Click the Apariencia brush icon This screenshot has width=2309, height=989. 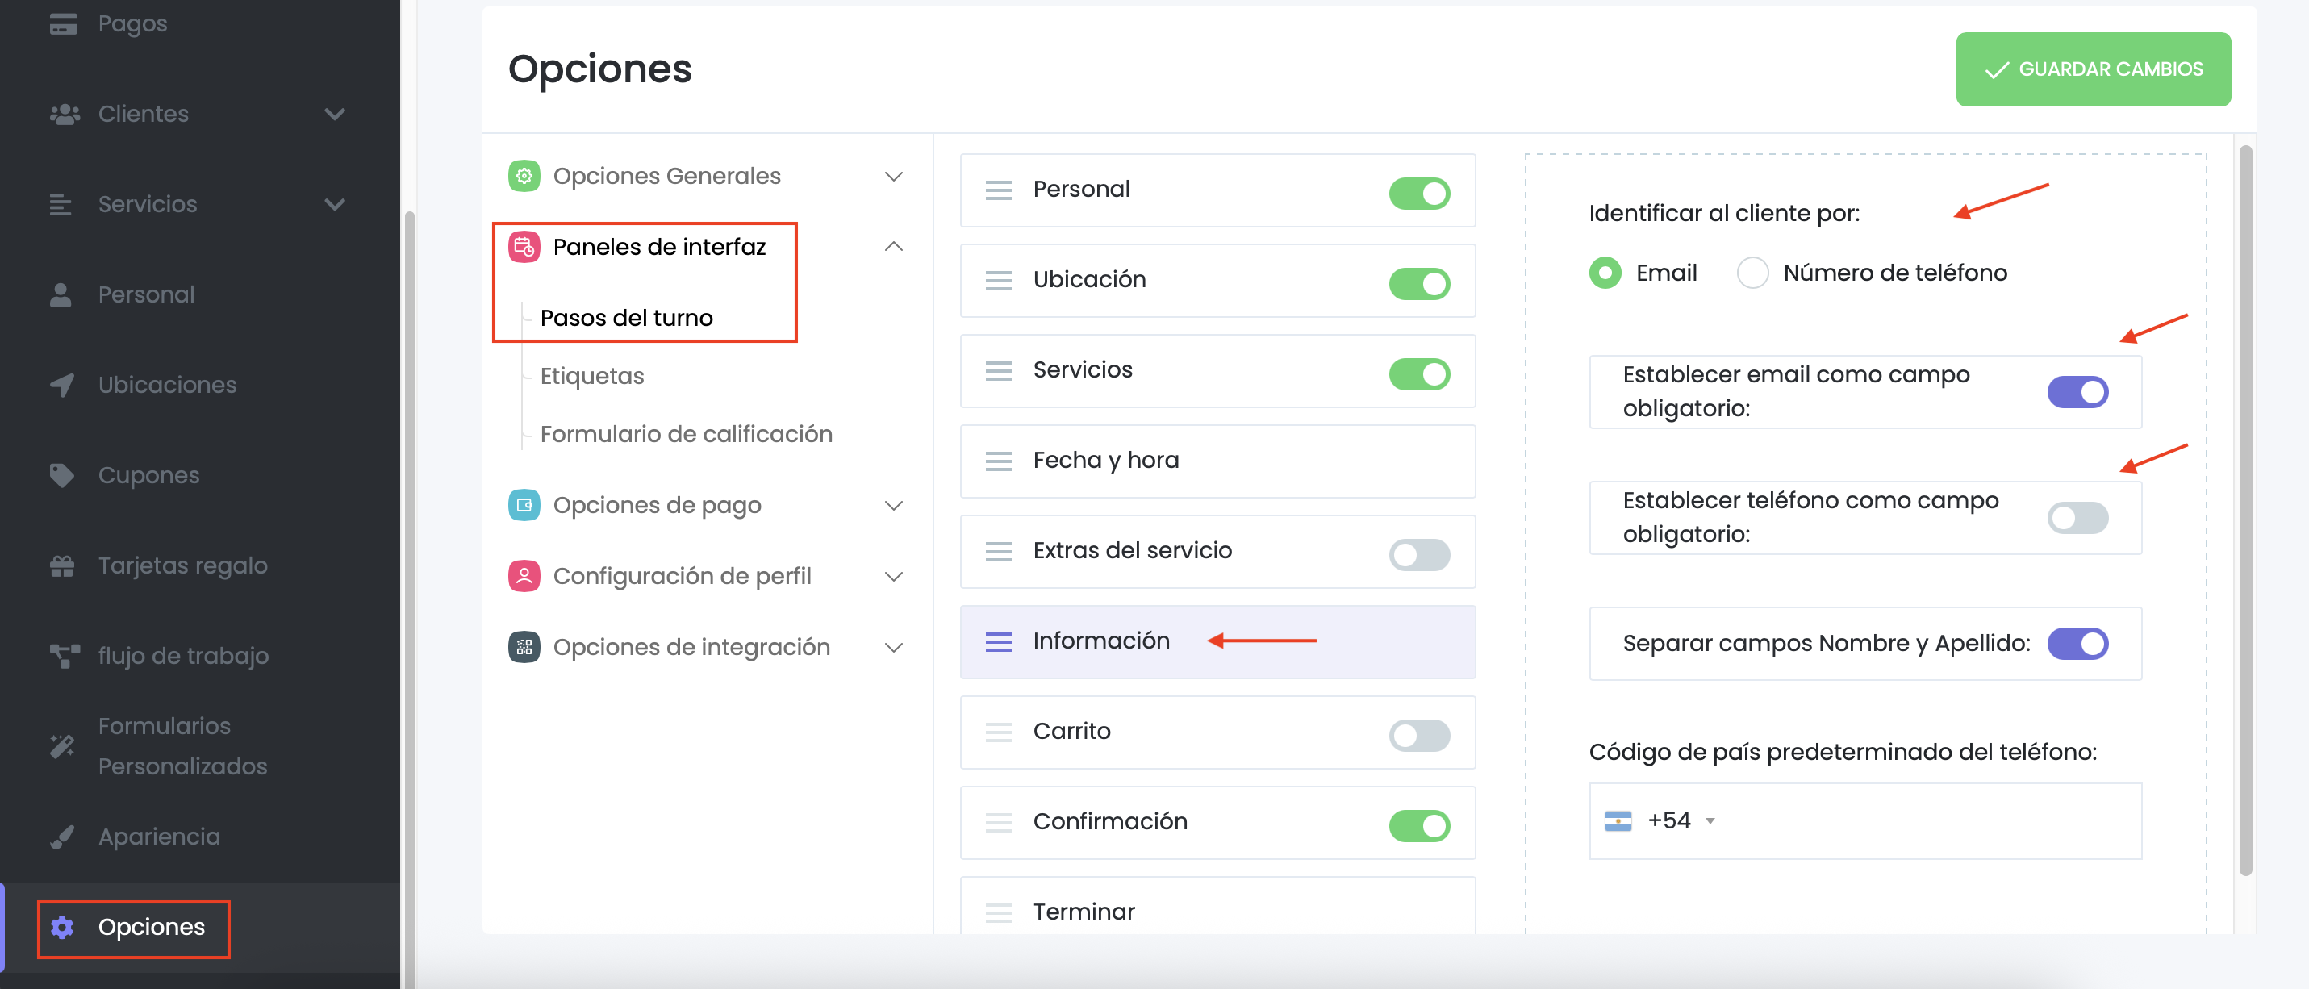[x=61, y=837]
